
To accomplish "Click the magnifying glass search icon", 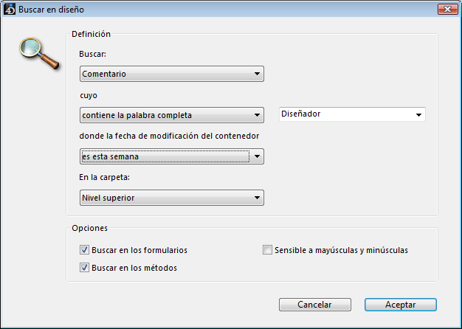I will point(38,52).
